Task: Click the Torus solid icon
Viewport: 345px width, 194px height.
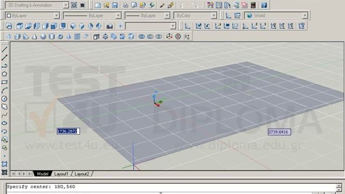Action: [x=60, y=37]
